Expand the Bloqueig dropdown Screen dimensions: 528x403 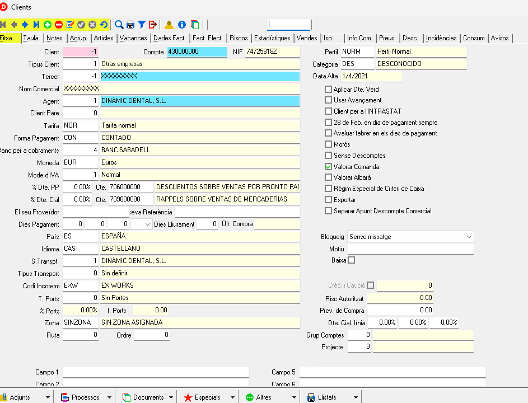[x=469, y=237]
